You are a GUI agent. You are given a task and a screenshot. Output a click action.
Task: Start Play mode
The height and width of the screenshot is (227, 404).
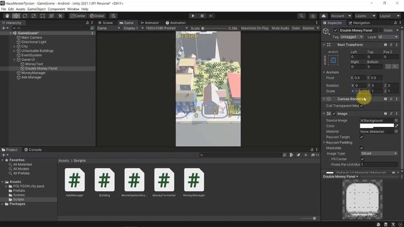point(193,16)
